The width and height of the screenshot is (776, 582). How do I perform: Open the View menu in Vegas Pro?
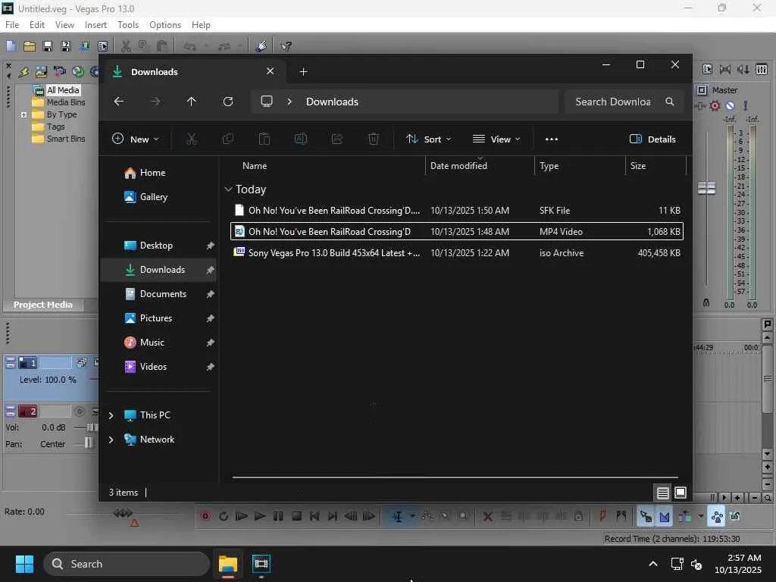64,25
